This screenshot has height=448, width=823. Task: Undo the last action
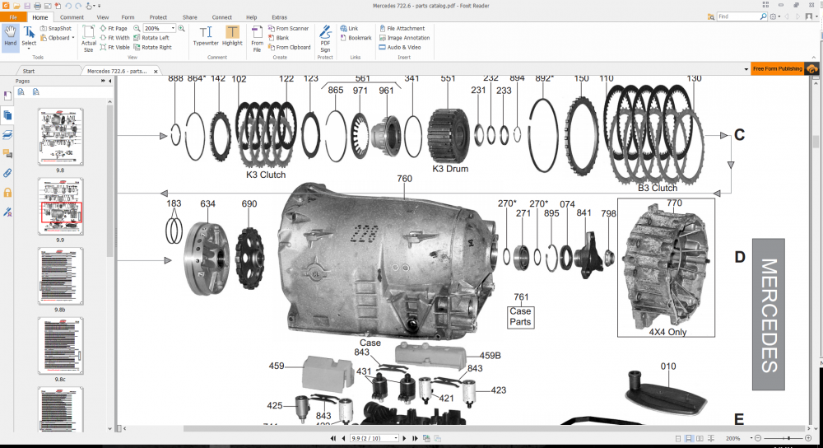67,6
